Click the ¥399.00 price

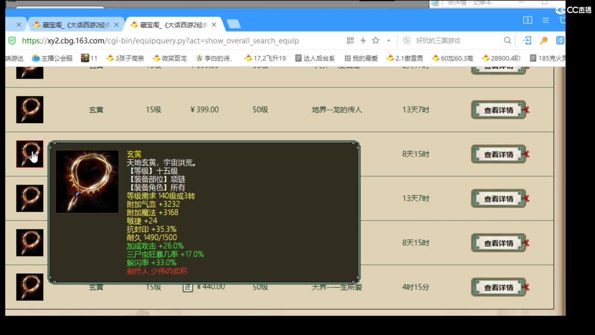205,109
